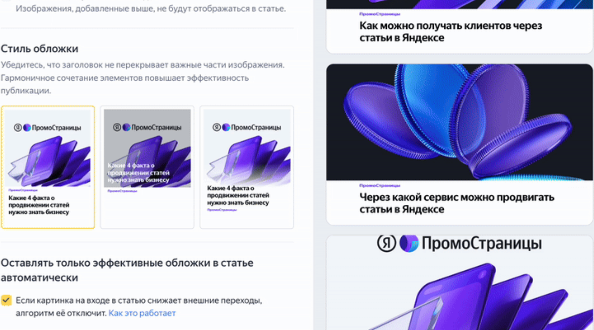Click the large "Я" circle logo in bottom preview card

(386, 243)
